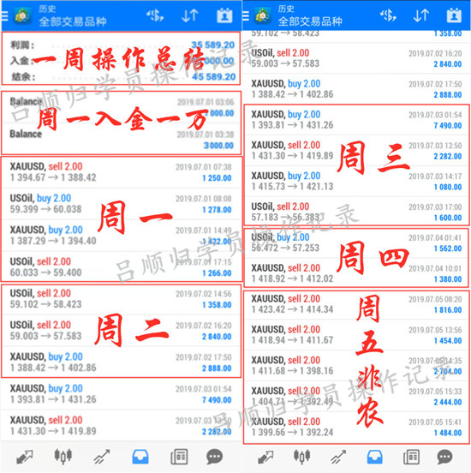The image size is (471, 473).
Task: Select History inbox tab in left bottom bar
Action: click(140, 457)
